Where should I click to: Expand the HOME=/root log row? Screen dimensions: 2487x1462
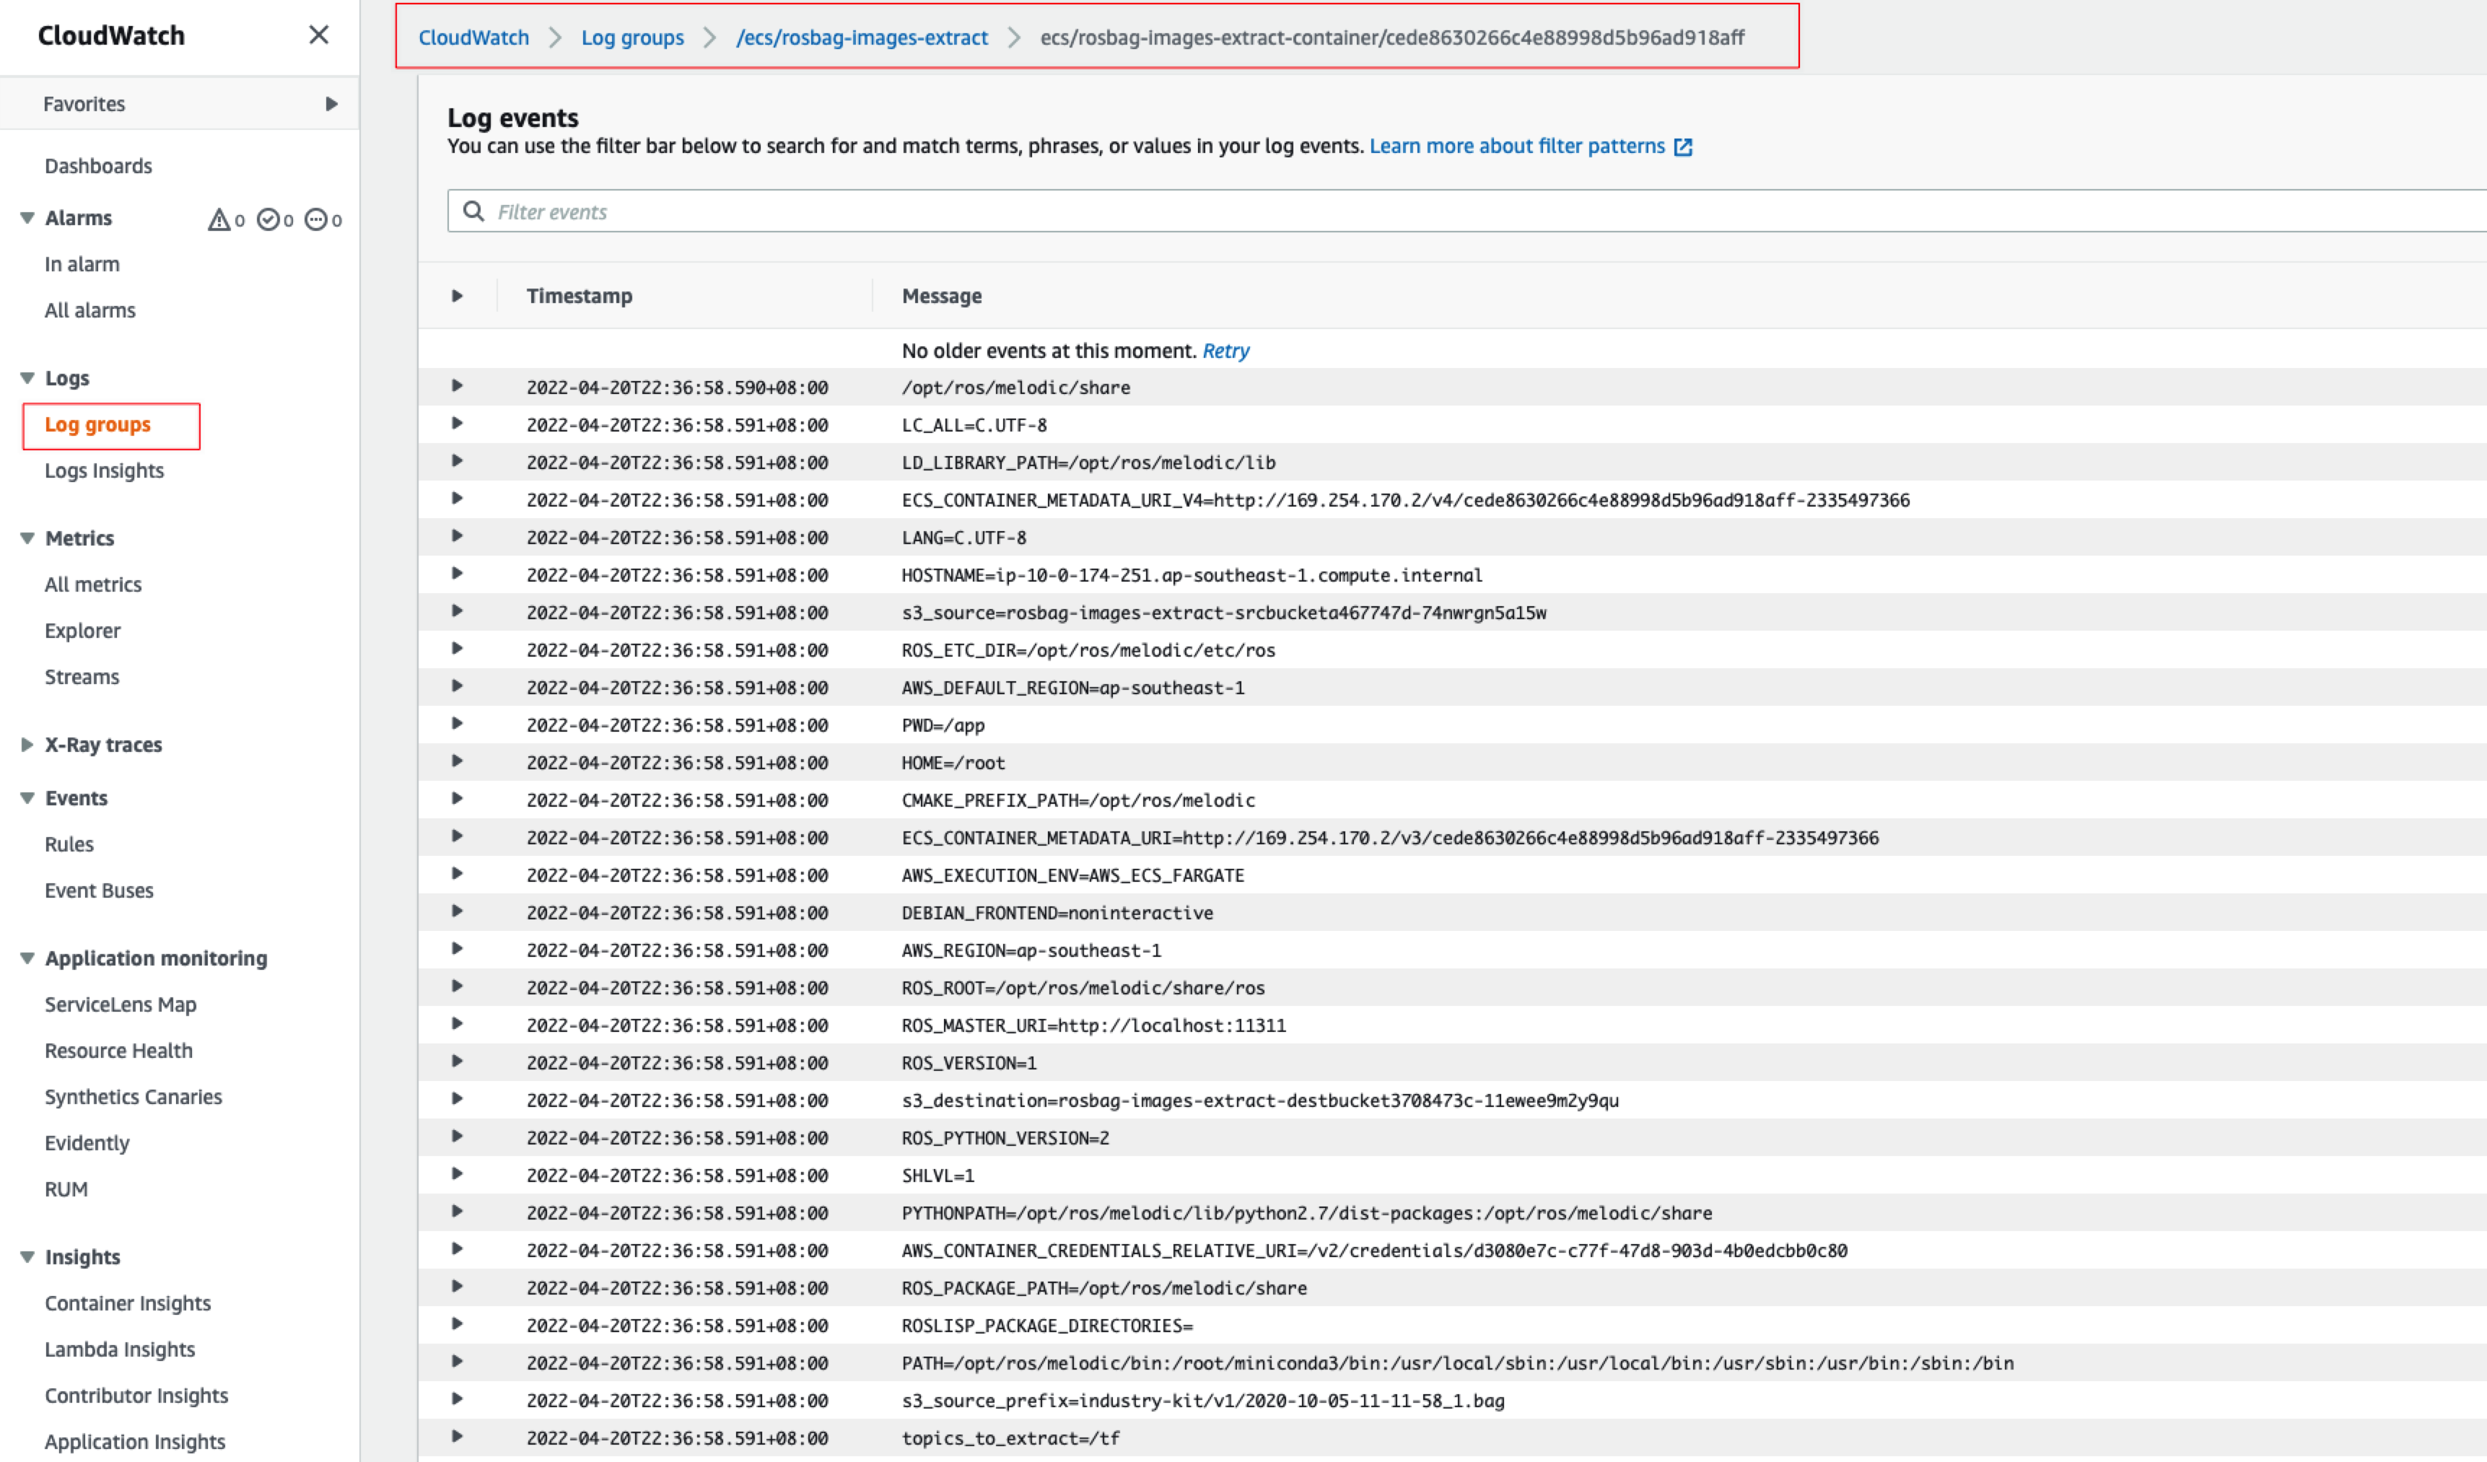457,761
